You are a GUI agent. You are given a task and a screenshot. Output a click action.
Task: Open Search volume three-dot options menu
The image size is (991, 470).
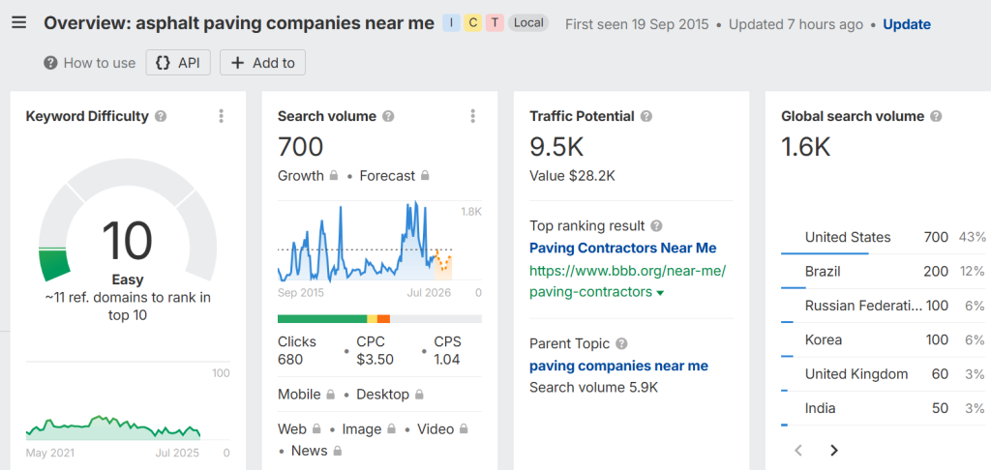pos(472,116)
